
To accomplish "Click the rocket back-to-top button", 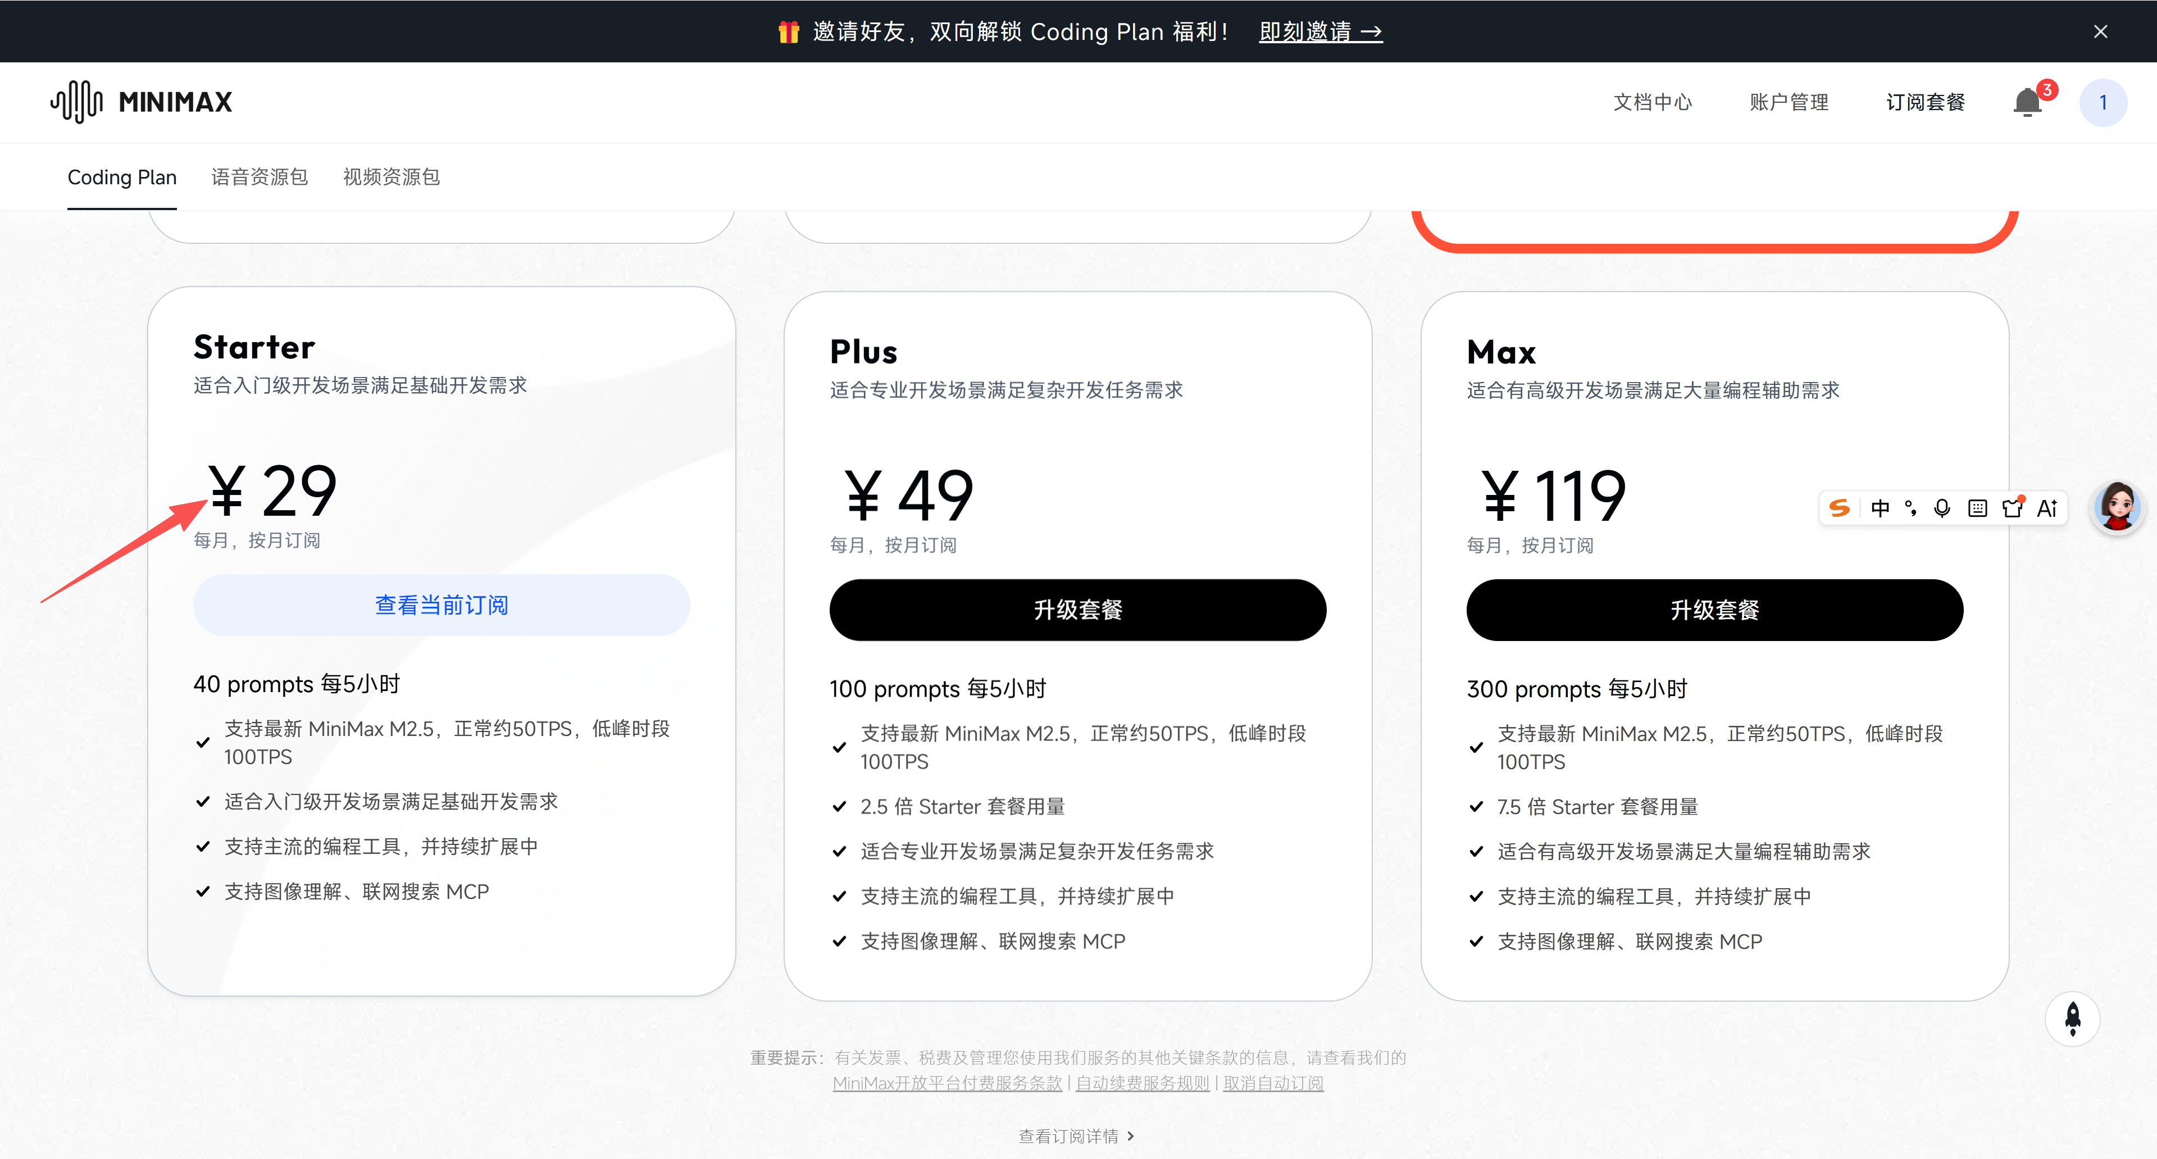I will 2072,1019.
